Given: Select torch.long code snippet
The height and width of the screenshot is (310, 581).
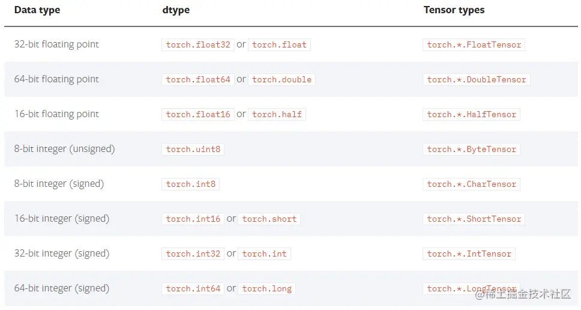Looking at the screenshot, I should (266, 289).
